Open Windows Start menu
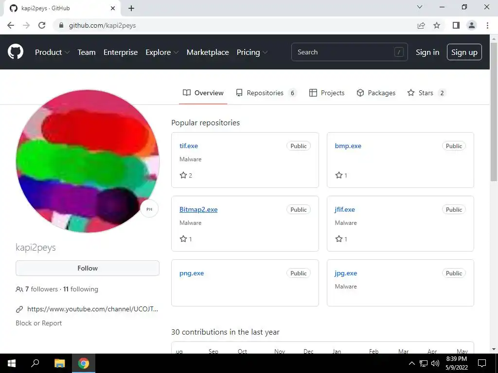The image size is (498, 373). click(12, 363)
